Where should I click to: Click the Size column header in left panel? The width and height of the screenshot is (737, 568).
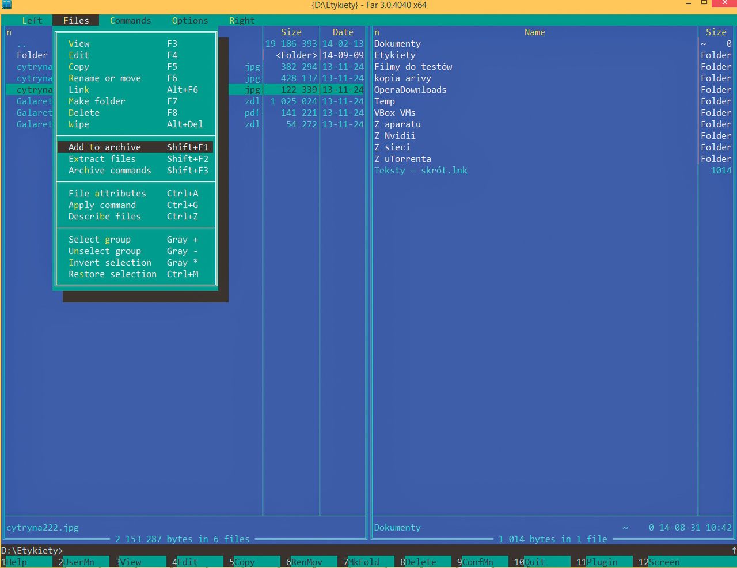(x=291, y=32)
